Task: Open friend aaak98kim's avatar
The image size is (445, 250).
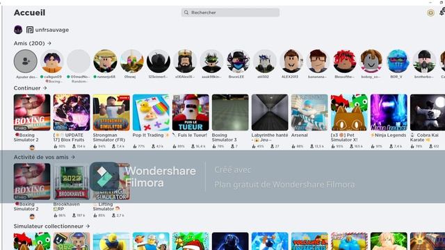Action: 211,61
